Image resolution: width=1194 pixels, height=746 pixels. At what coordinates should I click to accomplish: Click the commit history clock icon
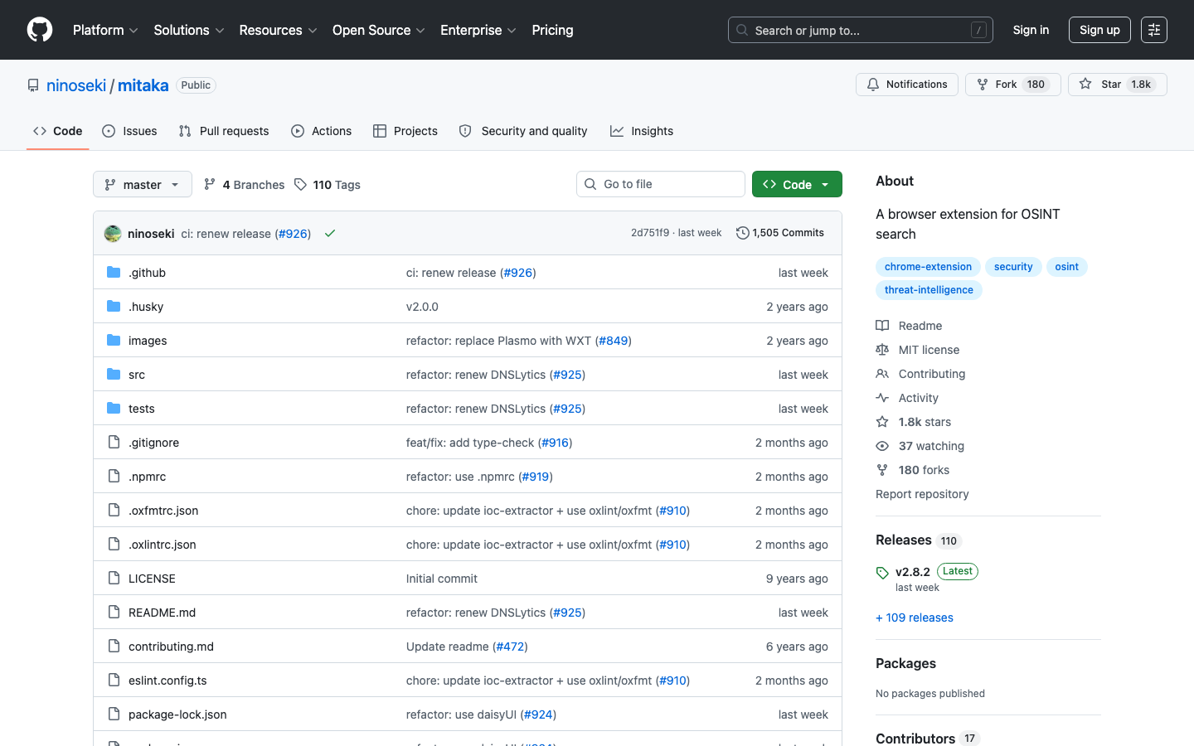coord(743,233)
